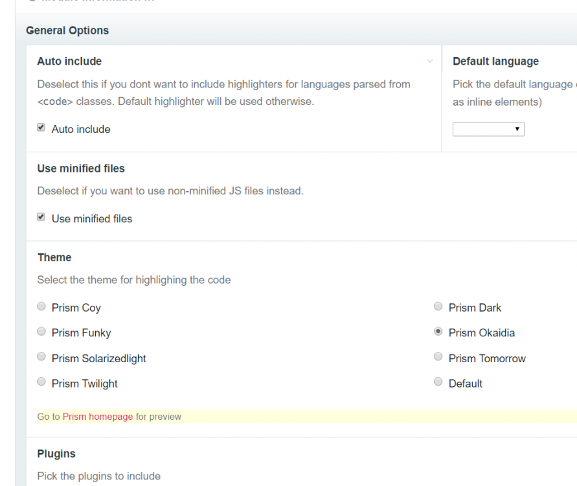
Task: Select the Prism Okaidia radio button
Action: coord(438,332)
